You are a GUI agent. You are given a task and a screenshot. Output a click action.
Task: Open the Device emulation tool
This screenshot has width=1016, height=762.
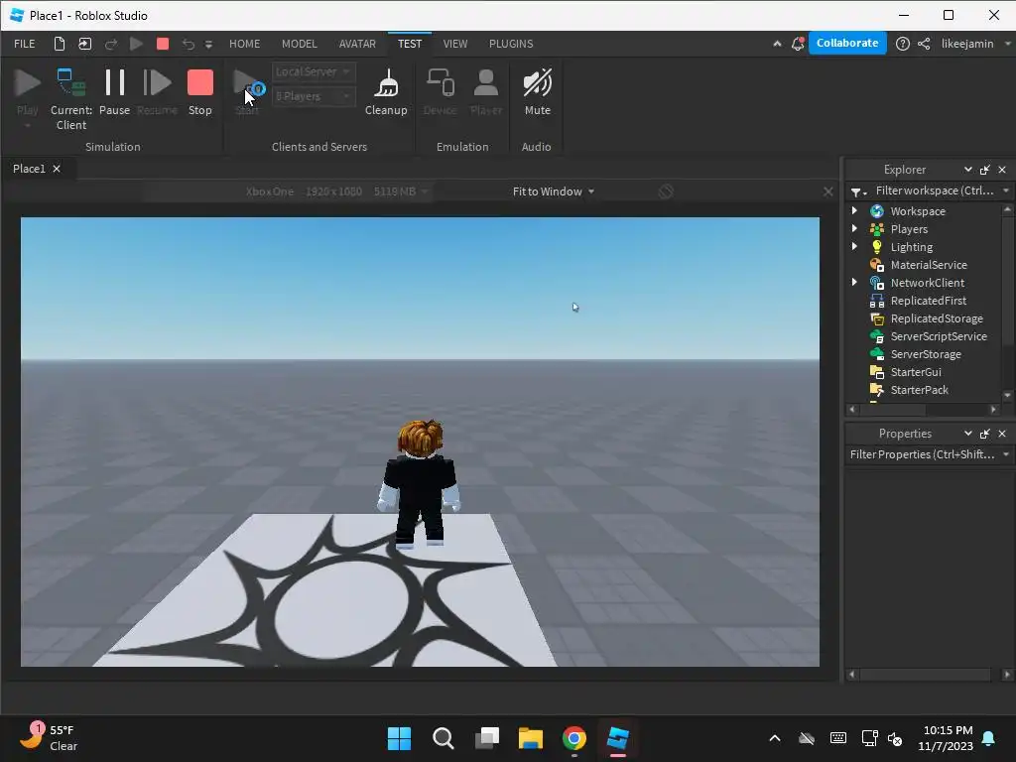(x=440, y=92)
